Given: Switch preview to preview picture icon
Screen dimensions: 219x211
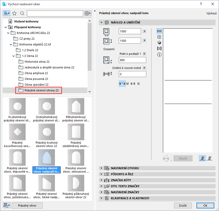Looking at the screenshot, I should coord(159,49).
